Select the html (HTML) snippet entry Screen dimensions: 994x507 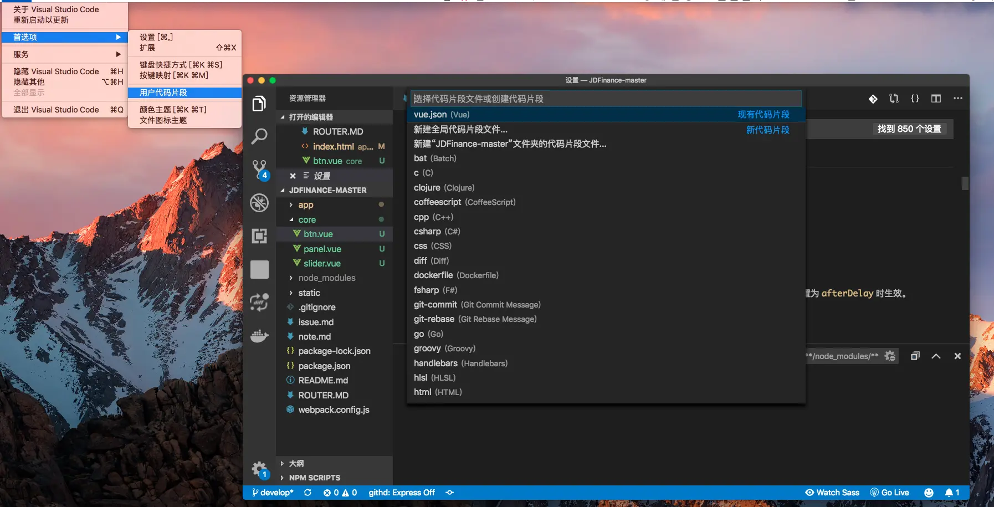click(x=606, y=392)
